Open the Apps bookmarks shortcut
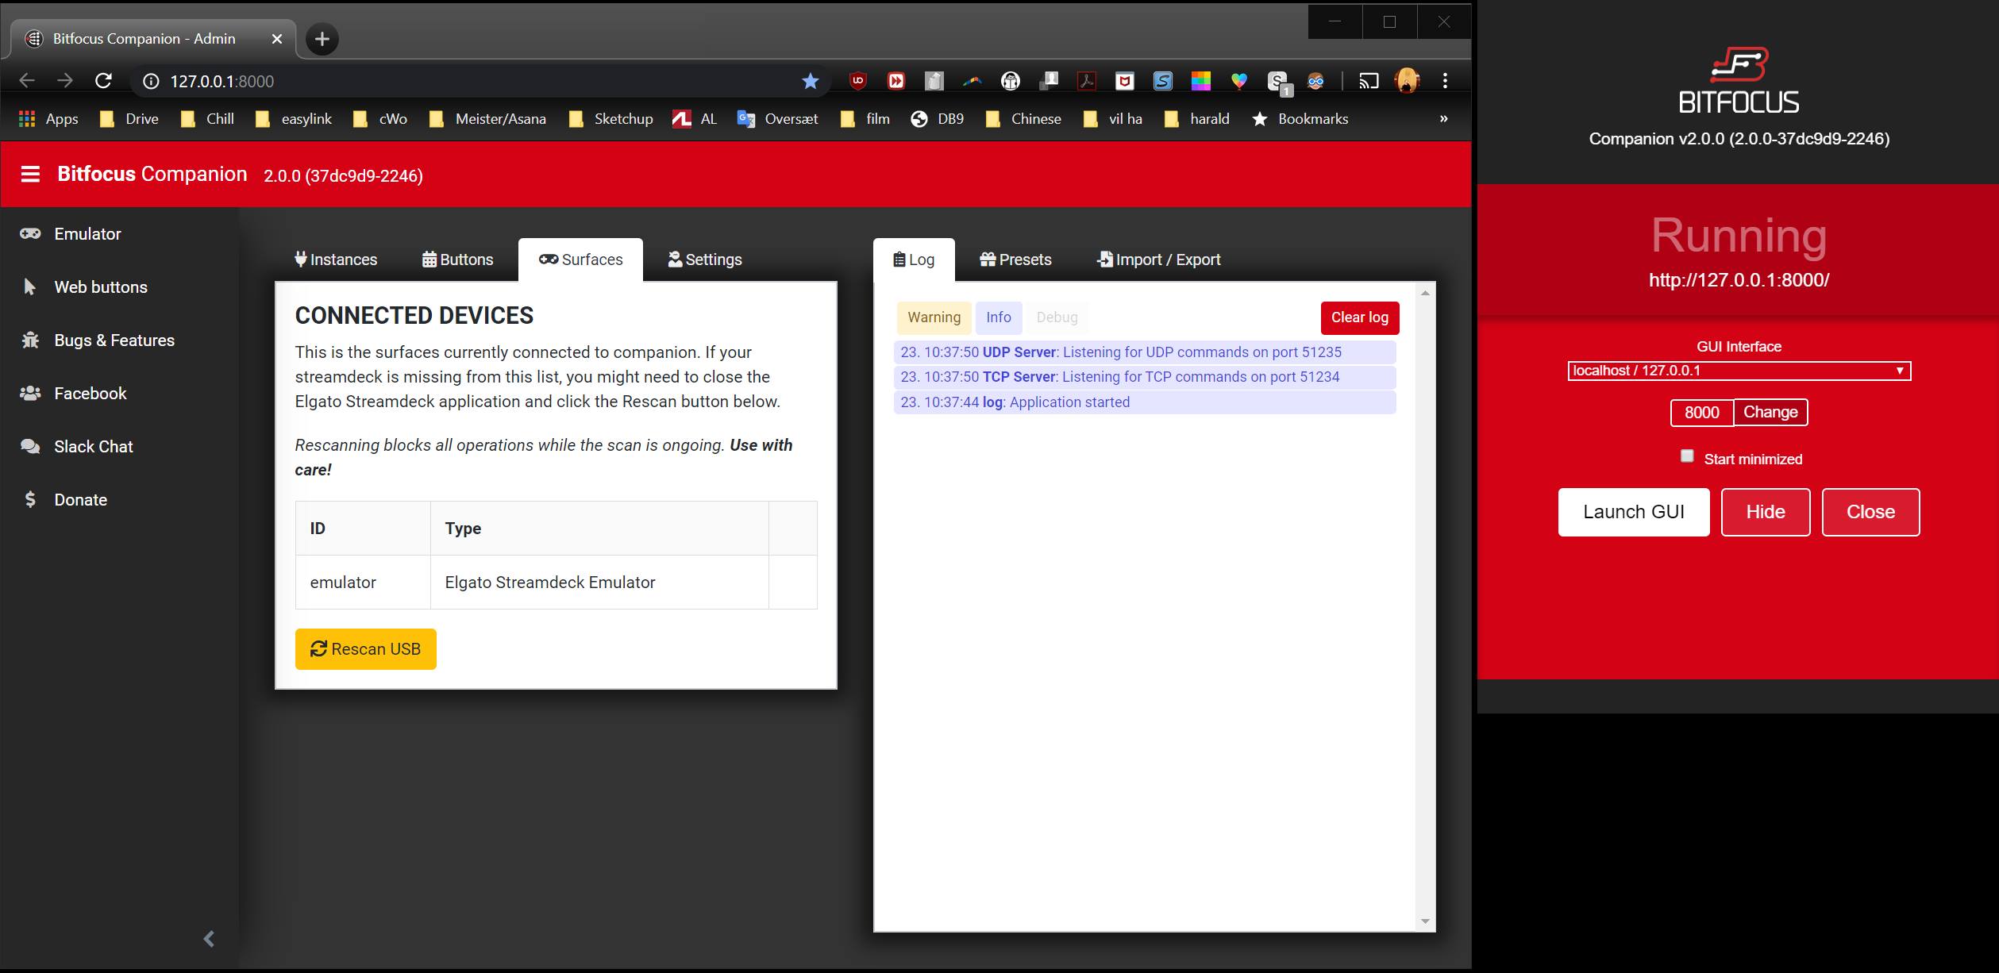 click(48, 118)
